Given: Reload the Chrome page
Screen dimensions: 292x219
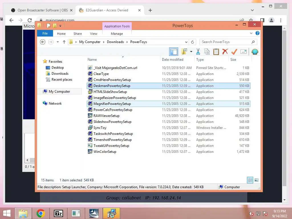Looking at the screenshot, I should click(x=30, y=20).
